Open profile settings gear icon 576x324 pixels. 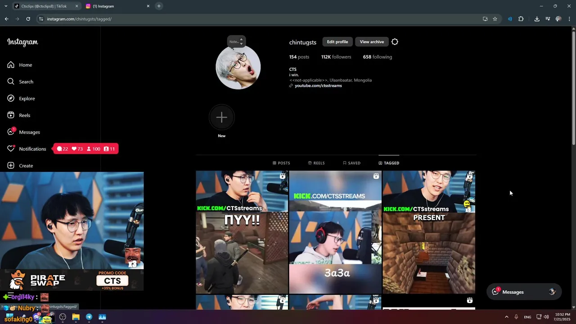(395, 42)
